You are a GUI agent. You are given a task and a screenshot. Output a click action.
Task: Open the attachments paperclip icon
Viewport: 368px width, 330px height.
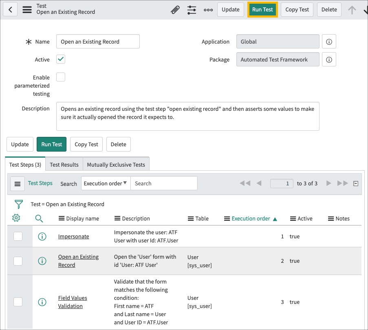coord(175,10)
